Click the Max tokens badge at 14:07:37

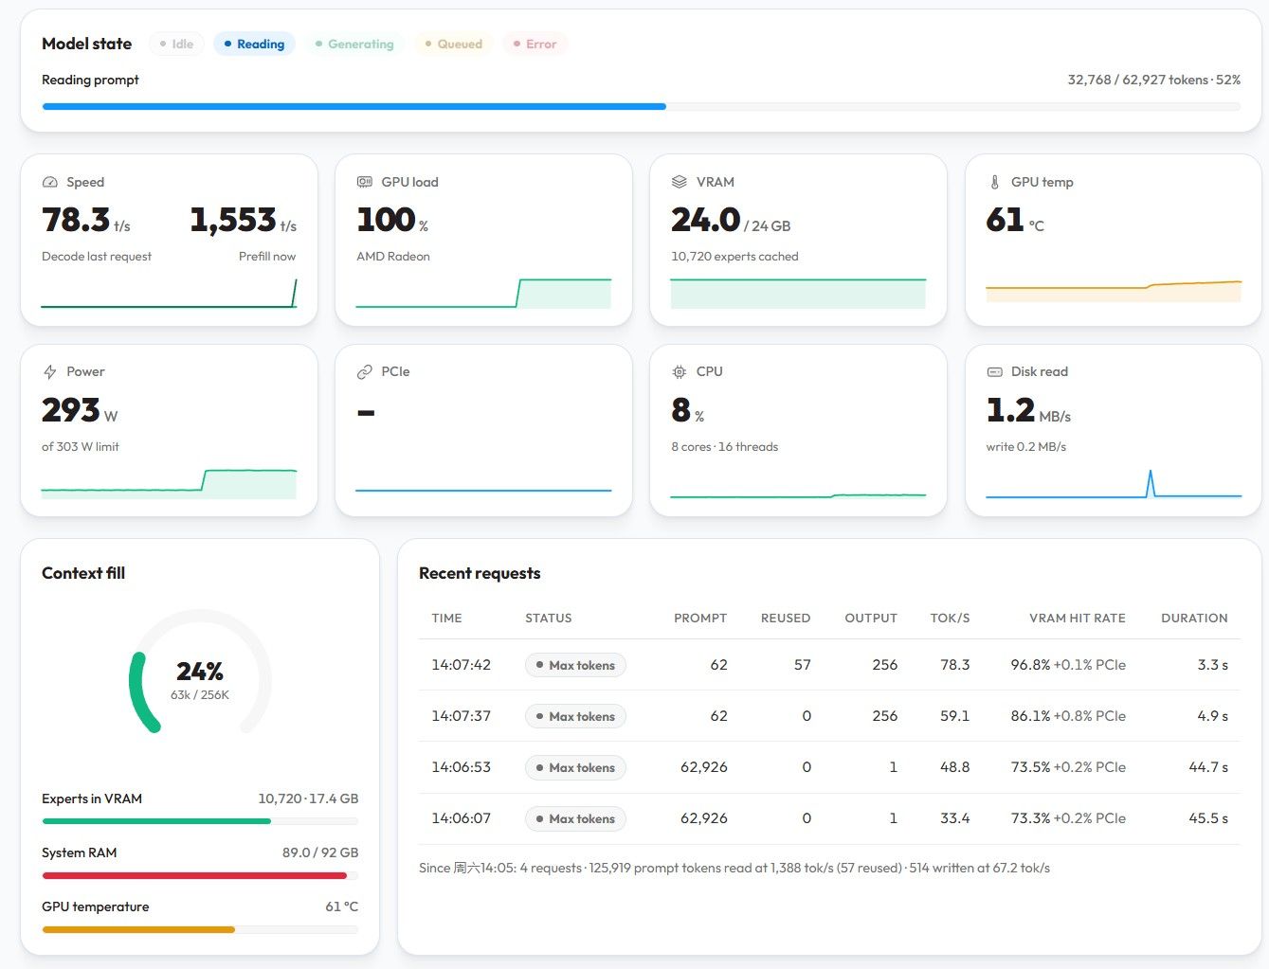575,716
